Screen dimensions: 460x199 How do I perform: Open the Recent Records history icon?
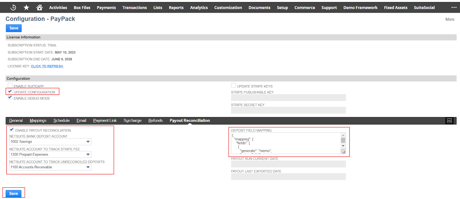13,7
